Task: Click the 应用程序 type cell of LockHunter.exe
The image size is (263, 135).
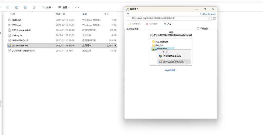Action: (x=87, y=45)
